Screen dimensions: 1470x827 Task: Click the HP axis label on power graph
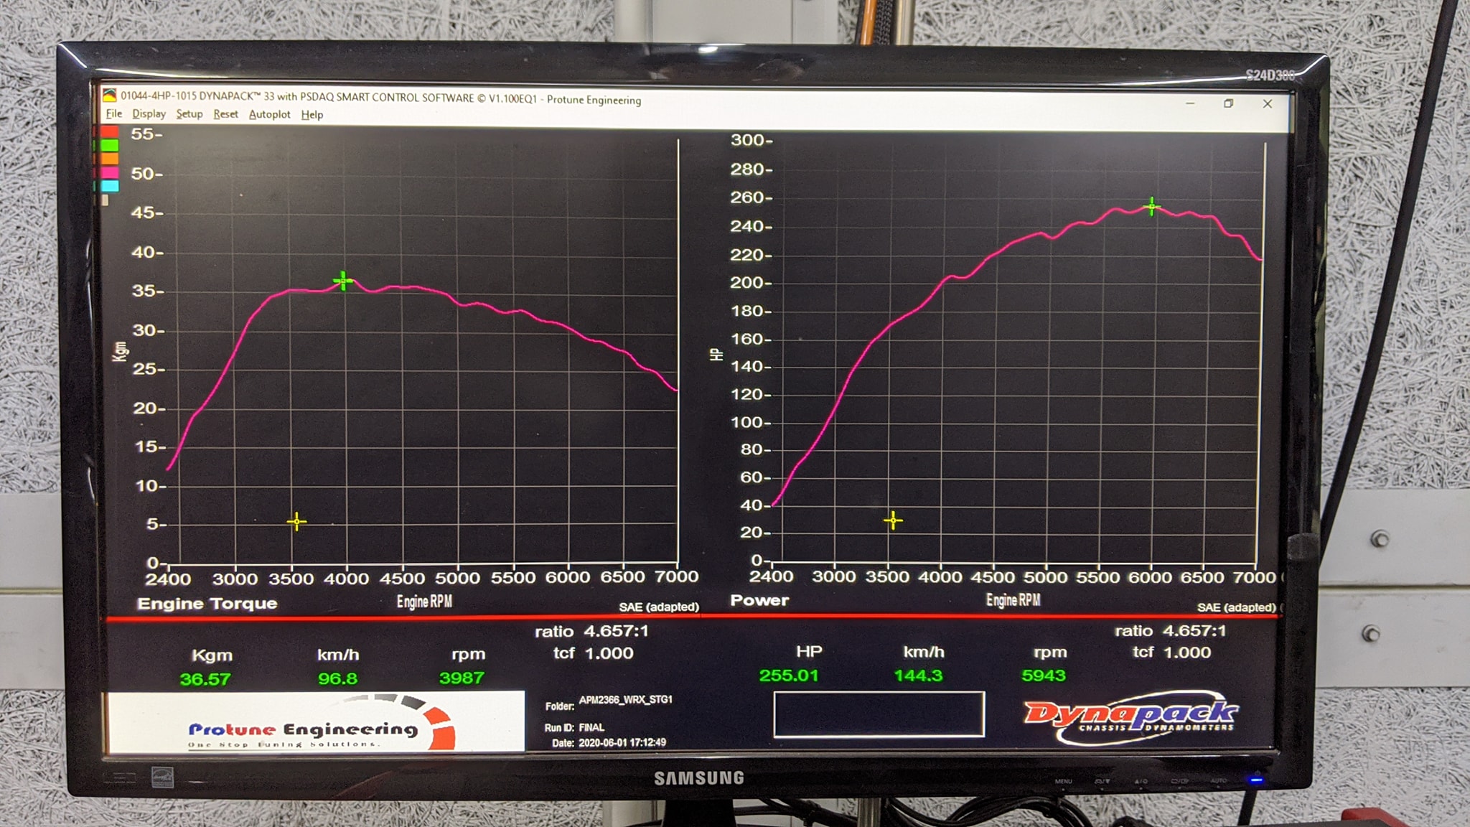pos(716,355)
